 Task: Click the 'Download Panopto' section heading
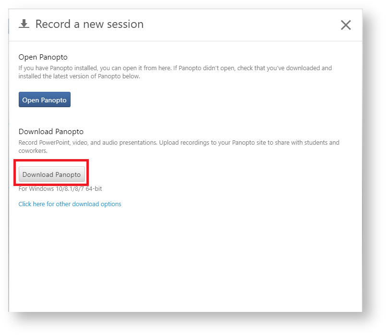(51, 132)
